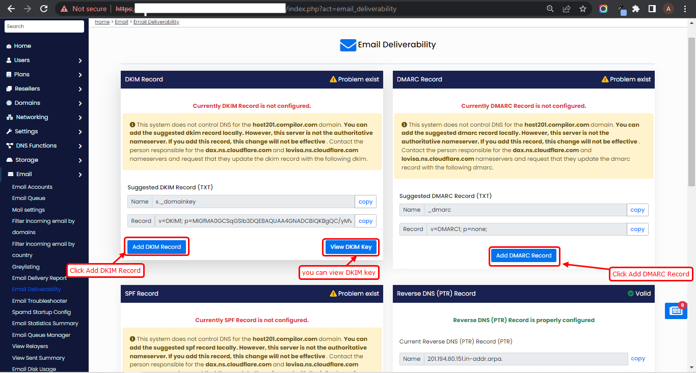Open Email Accounts in sidebar
The height and width of the screenshot is (373, 696).
pyautogui.click(x=32, y=187)
